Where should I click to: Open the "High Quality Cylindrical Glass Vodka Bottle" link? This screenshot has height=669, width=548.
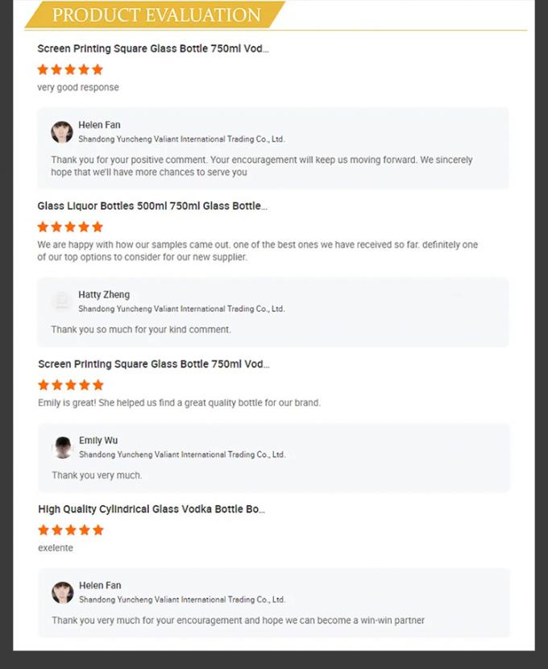pos(152,509)
